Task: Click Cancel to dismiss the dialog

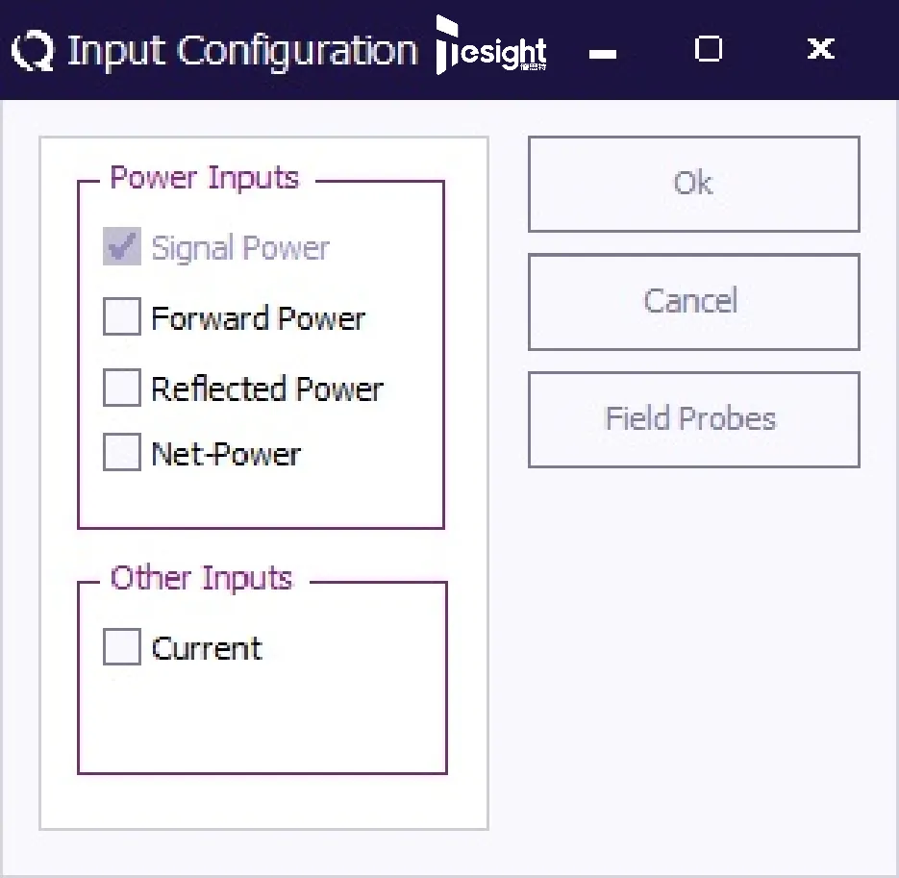Action: point(692,301)
